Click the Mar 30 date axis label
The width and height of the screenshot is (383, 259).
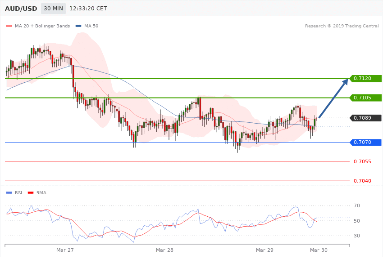click(319, 250)
